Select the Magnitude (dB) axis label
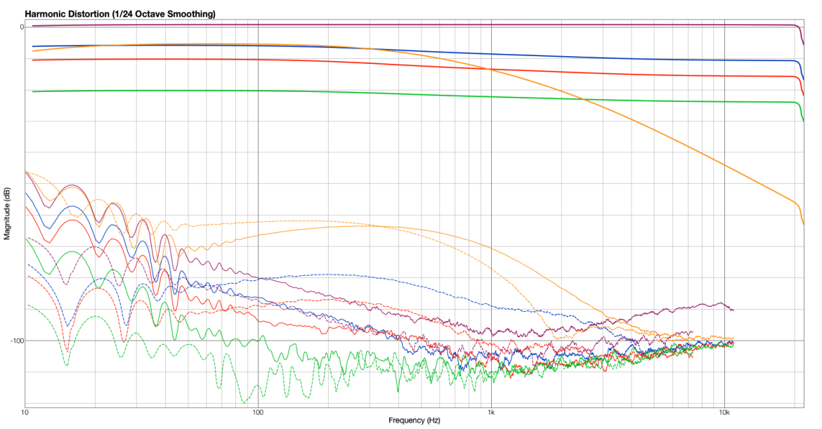The width and height of the screenshot is (822, 429). tap(7, 213)
